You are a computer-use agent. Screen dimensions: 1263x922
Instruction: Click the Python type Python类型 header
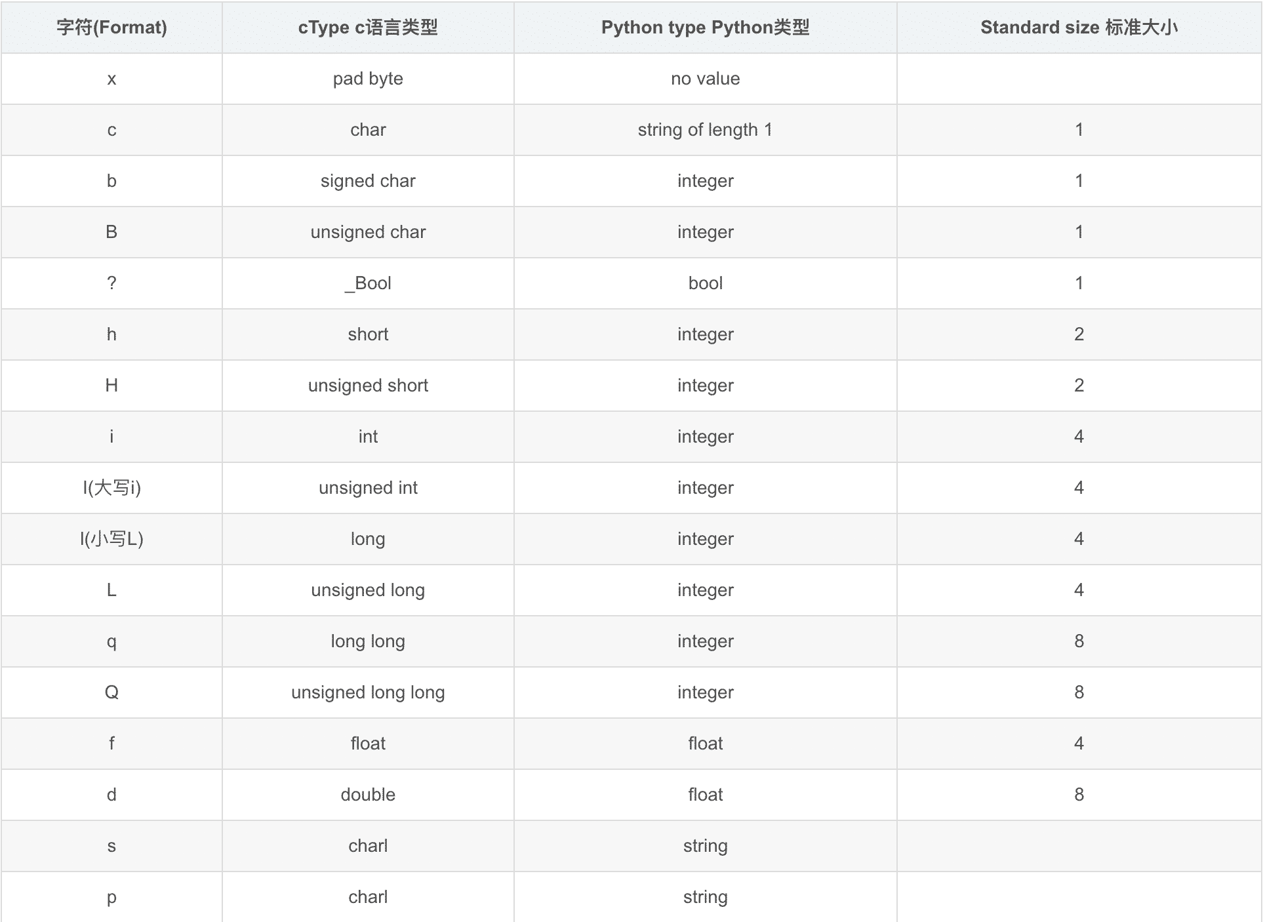pyautogui.click(x=705, y=28)
